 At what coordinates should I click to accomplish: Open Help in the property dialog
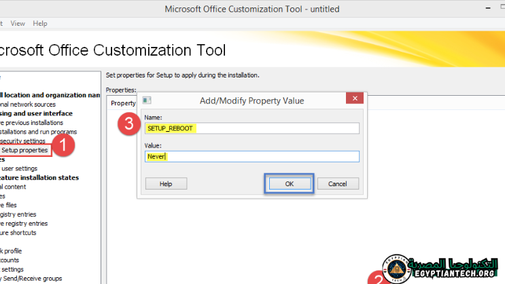pos(166,183)
